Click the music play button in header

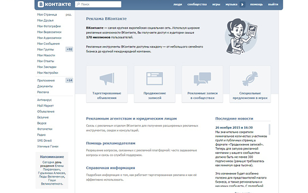(x=243, y=4)
